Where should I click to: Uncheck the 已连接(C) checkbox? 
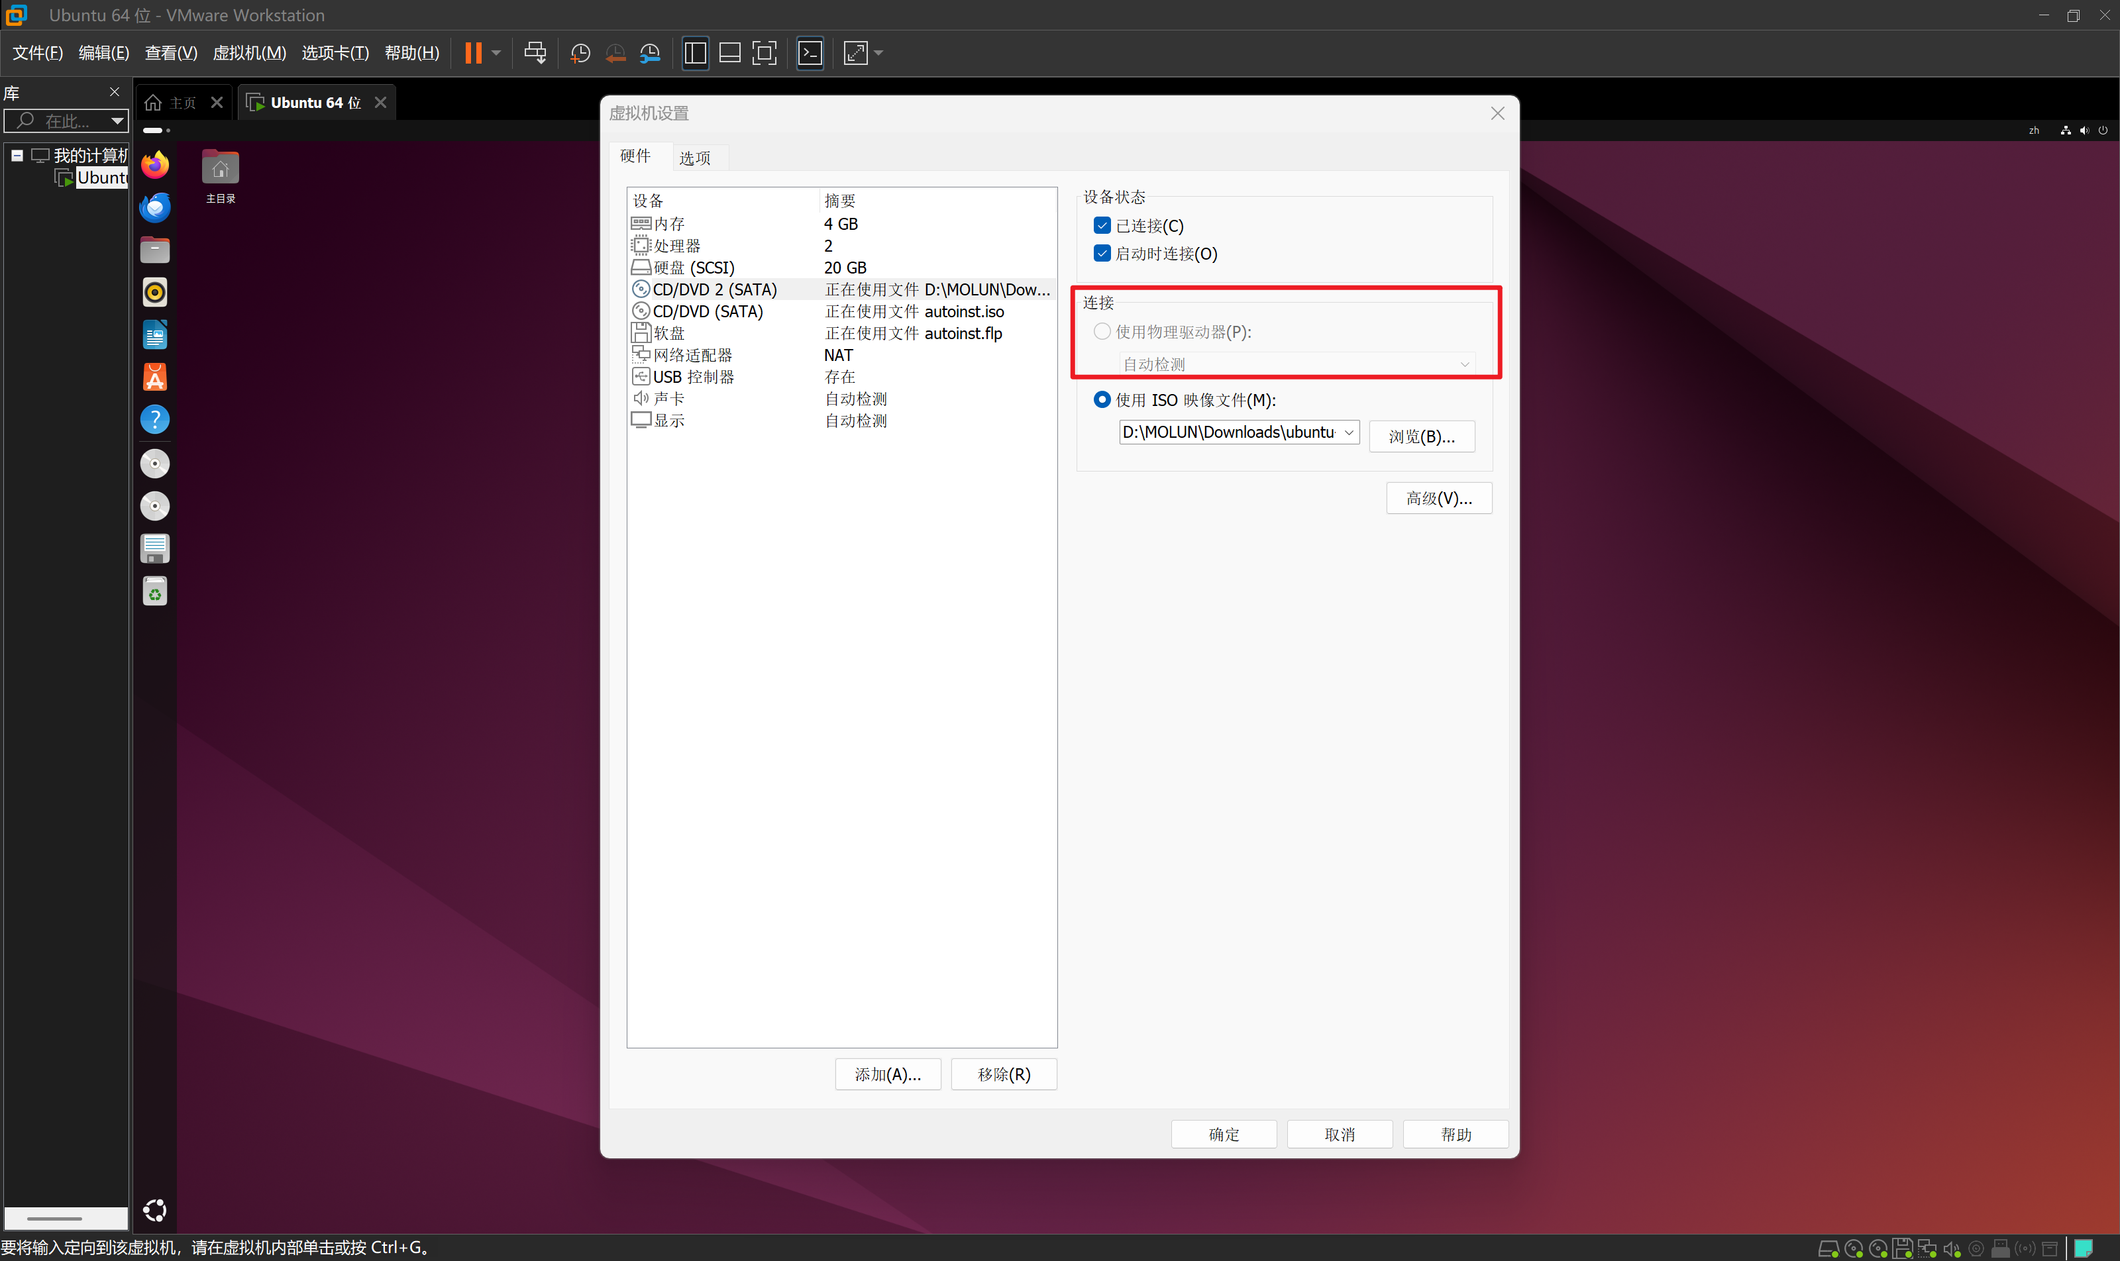point(1102,225)
